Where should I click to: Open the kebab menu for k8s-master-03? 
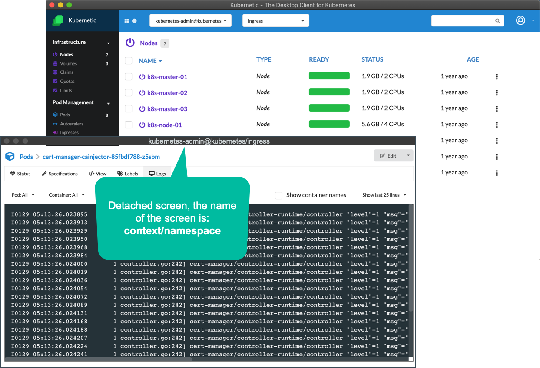pyautogui.click(x=497, y=109)
